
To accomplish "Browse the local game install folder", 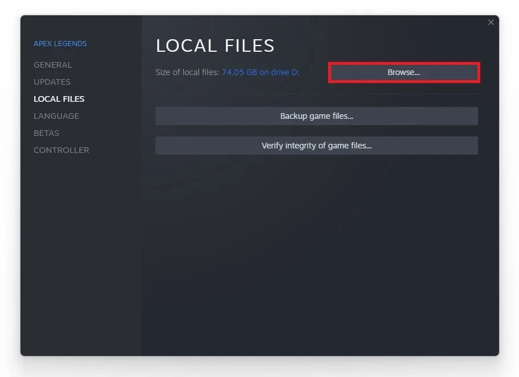I will 404,72.
